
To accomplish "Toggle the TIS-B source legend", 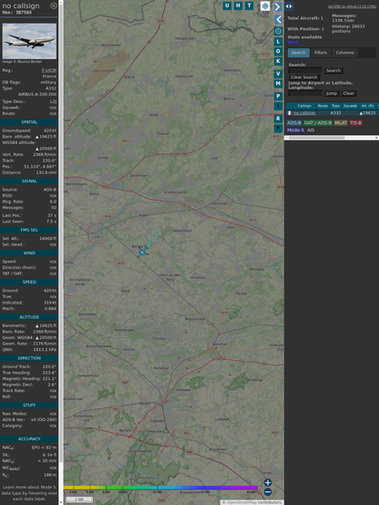I will [355, 123].
